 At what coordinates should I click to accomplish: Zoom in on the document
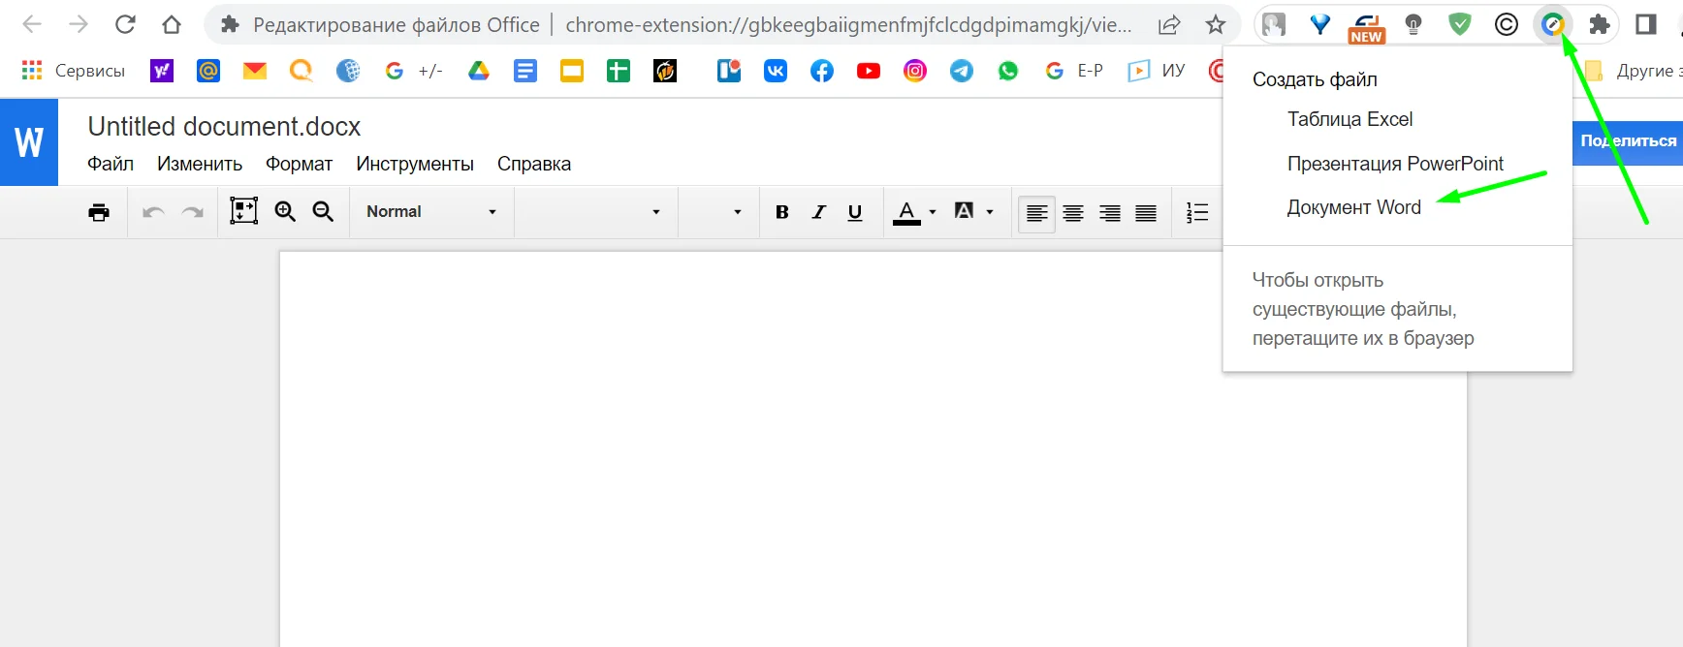[285, 211]
